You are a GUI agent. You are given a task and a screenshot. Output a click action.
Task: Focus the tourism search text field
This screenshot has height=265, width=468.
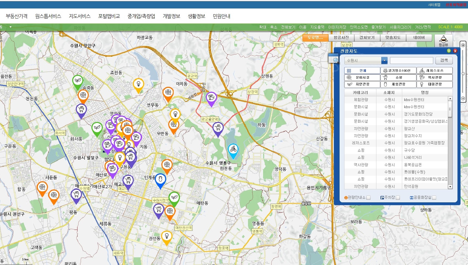(411, 61)
